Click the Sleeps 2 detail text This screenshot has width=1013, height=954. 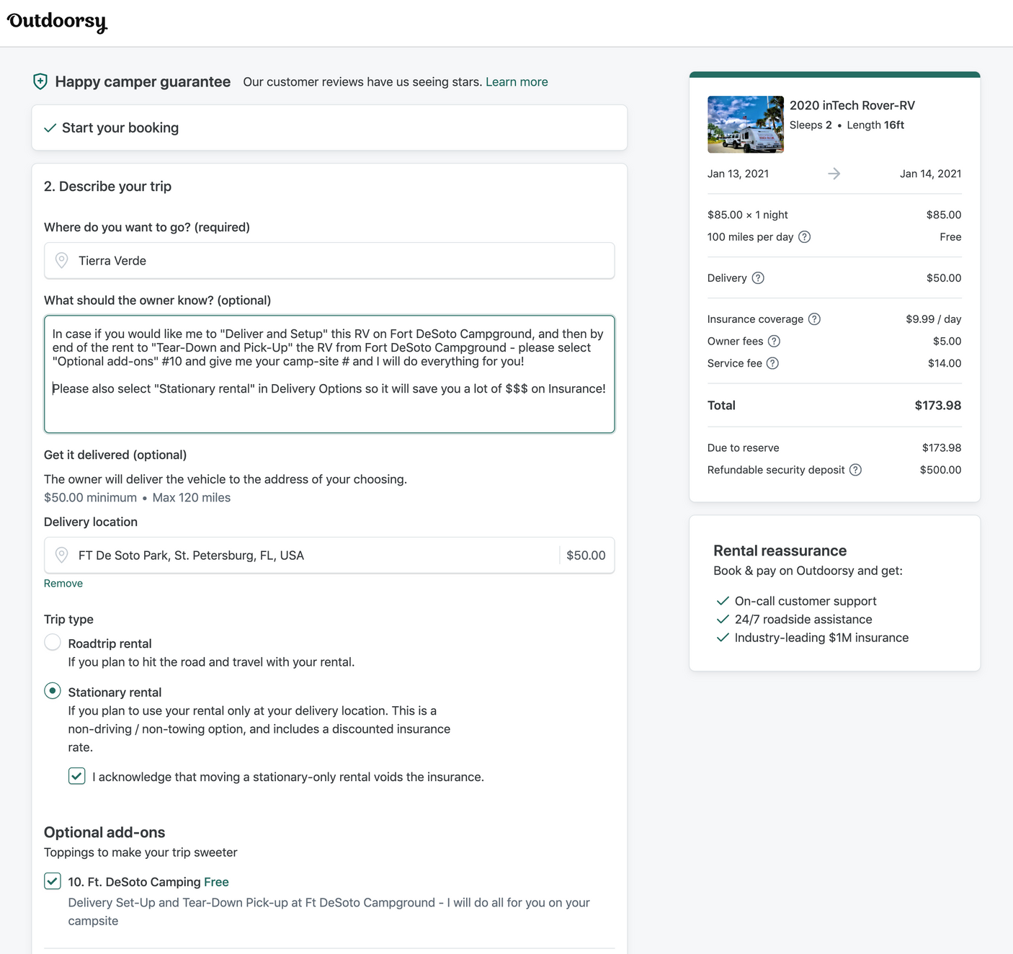(811, 125)
